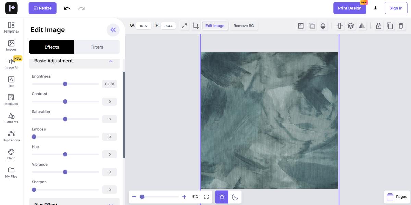Open the Images sidebar panel

pyautogui.click(x=11, y=46)
